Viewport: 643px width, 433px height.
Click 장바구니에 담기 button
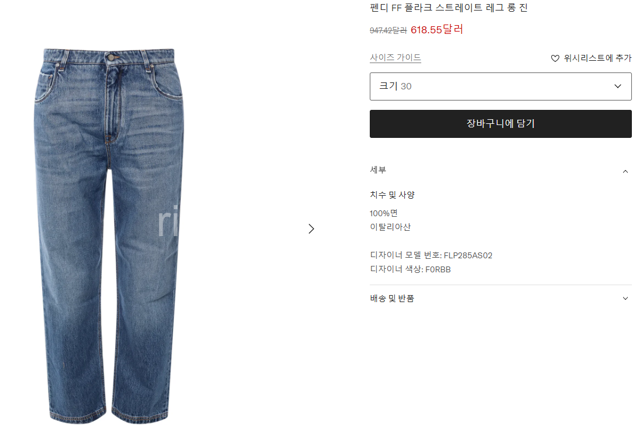(x=500, y=124)
